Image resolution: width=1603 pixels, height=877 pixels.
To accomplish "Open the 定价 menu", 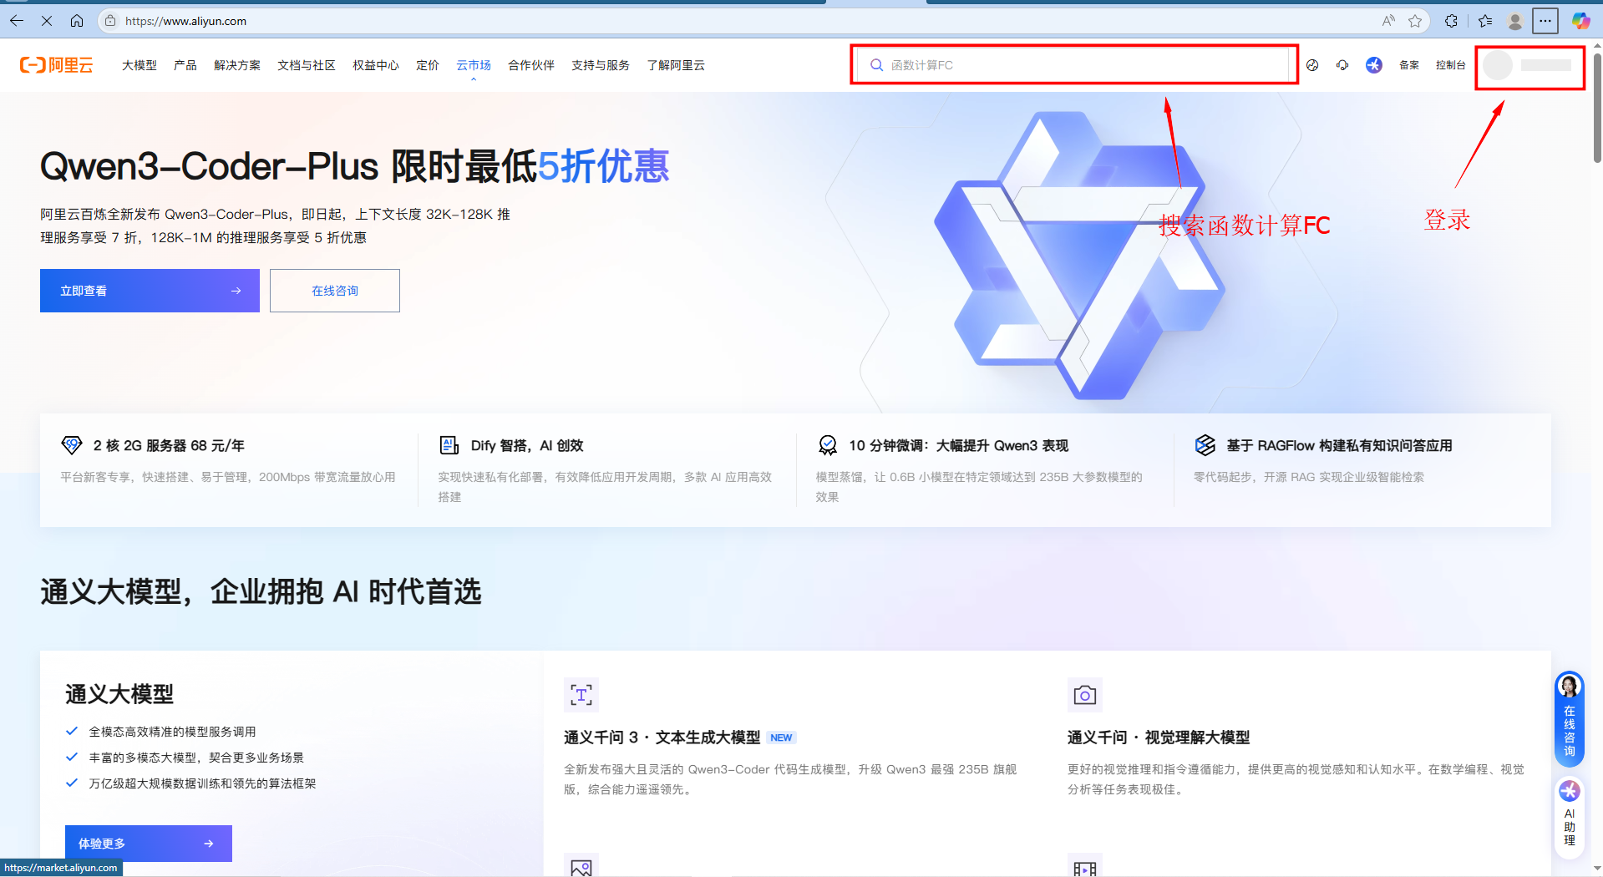I will click(428, 65).
